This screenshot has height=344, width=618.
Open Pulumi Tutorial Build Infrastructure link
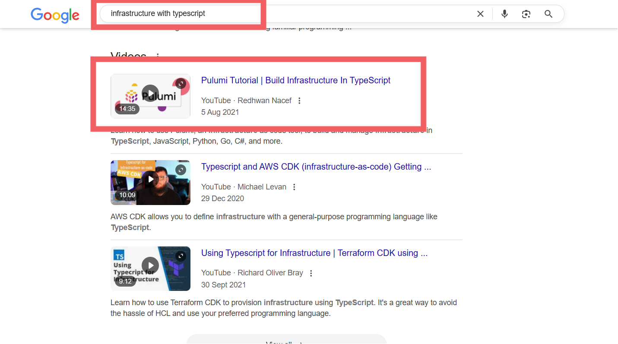click(x=296, y=80)
